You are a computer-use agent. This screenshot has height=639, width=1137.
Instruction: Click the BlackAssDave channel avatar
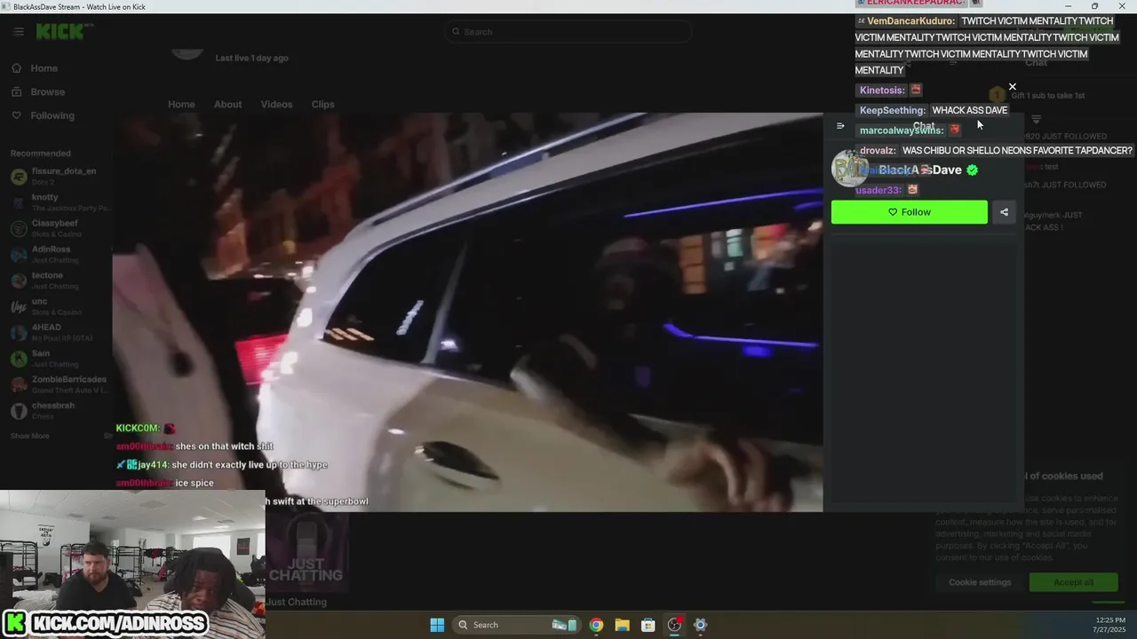(849, 169)
